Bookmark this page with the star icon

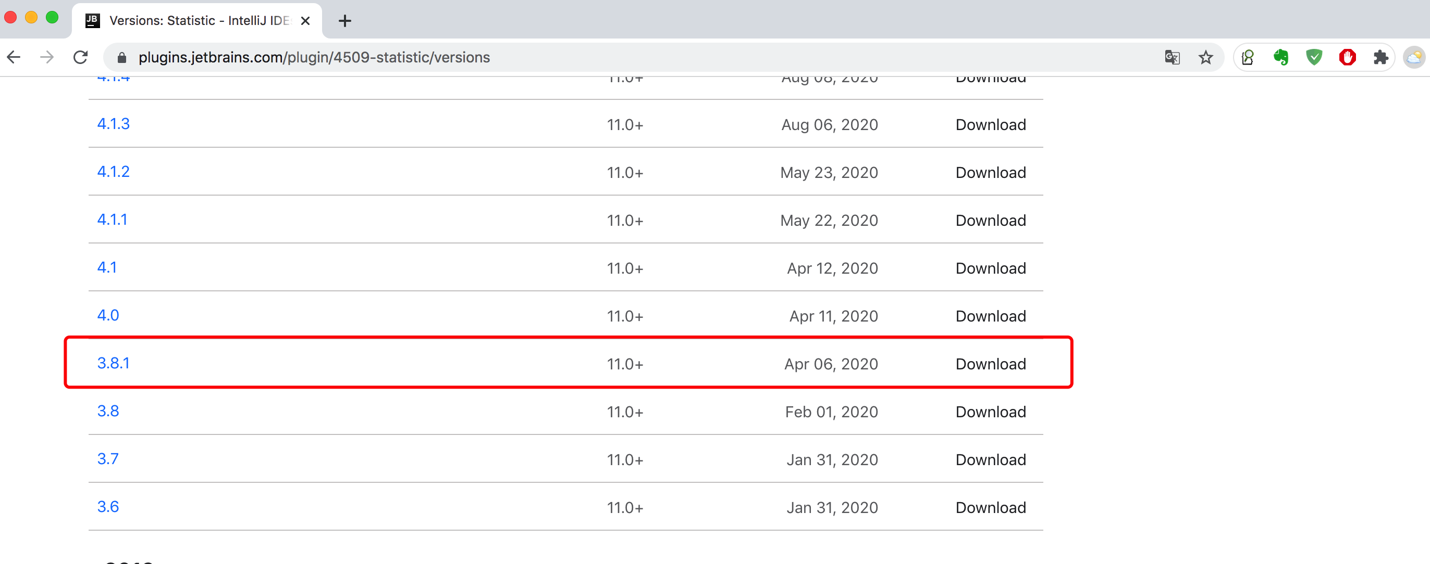point(1205,57)
